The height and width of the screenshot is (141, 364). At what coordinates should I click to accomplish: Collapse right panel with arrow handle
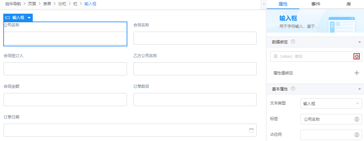pyautogui.click(x=264, y=4)
